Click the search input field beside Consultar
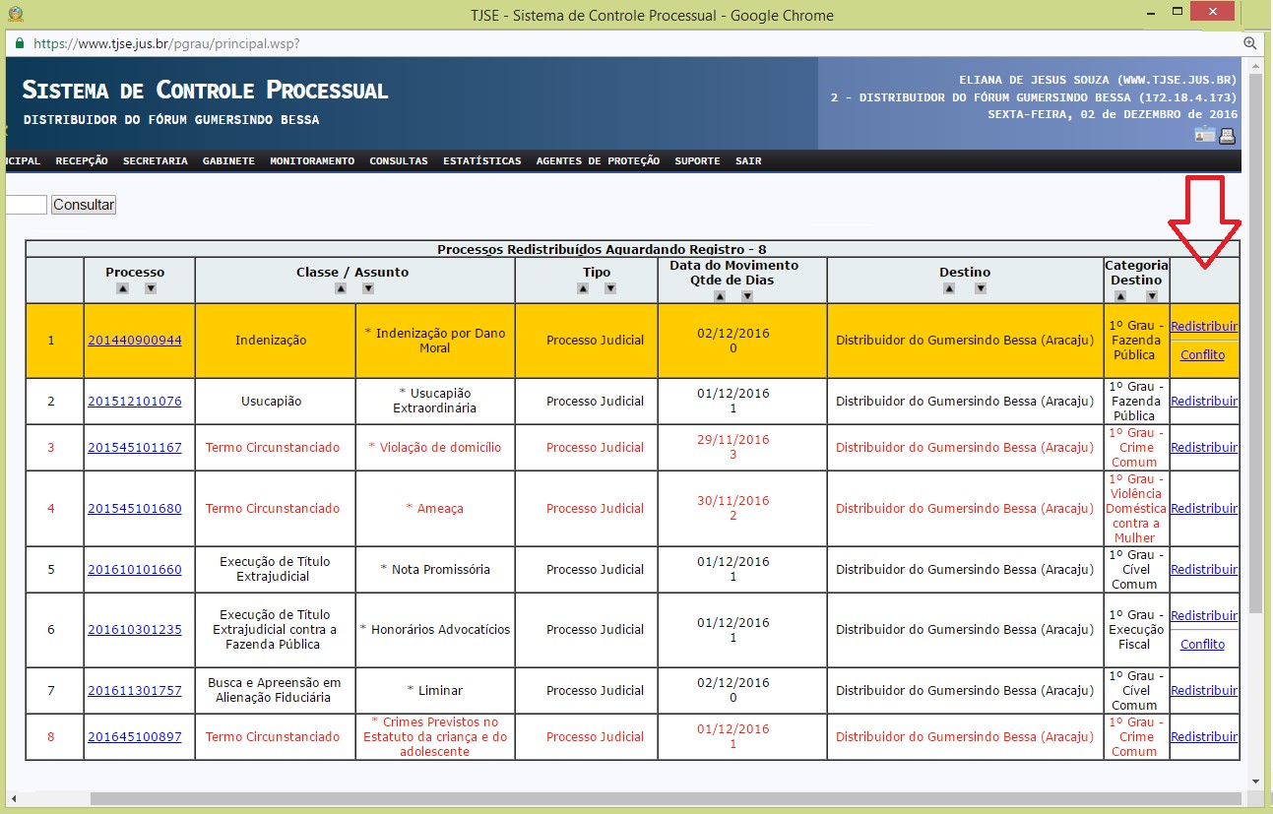This screenshot has height=814, width=1273. pyautogui.click(x=26, y=205)
